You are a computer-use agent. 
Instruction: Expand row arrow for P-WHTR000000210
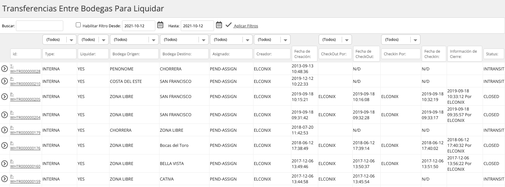(x=5, y=81)
